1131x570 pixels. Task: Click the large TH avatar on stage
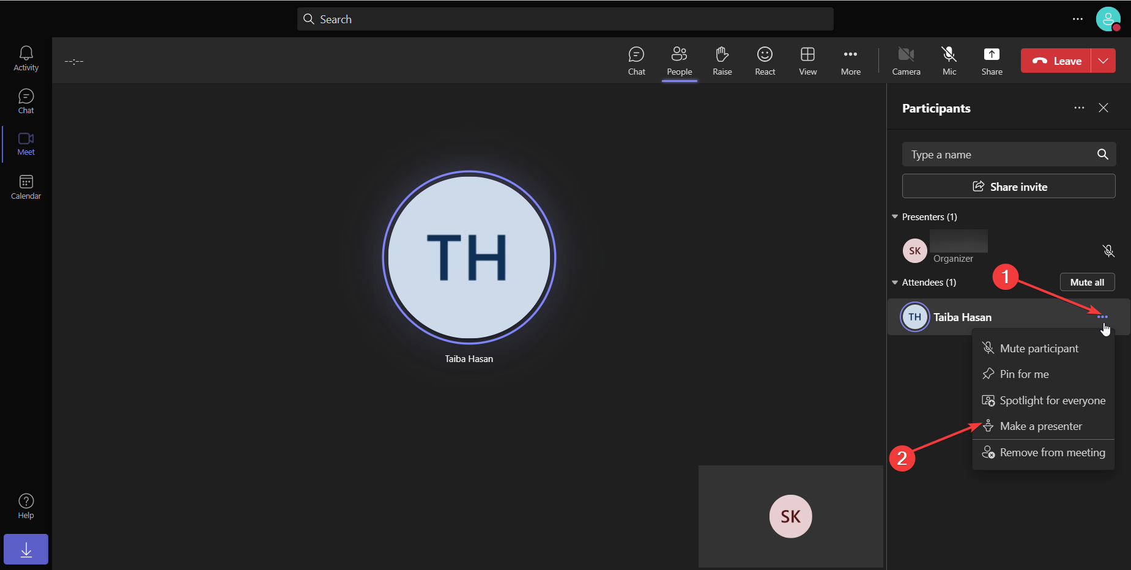[469, 257]
